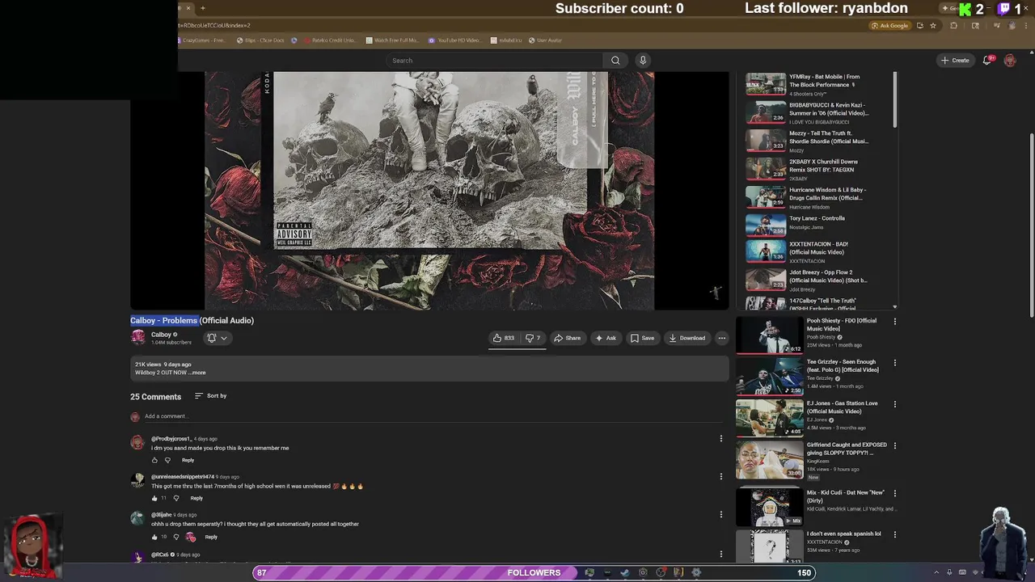
Task: Reply to @unreleasedsnippets9474 comment
Action: (196, 498)
